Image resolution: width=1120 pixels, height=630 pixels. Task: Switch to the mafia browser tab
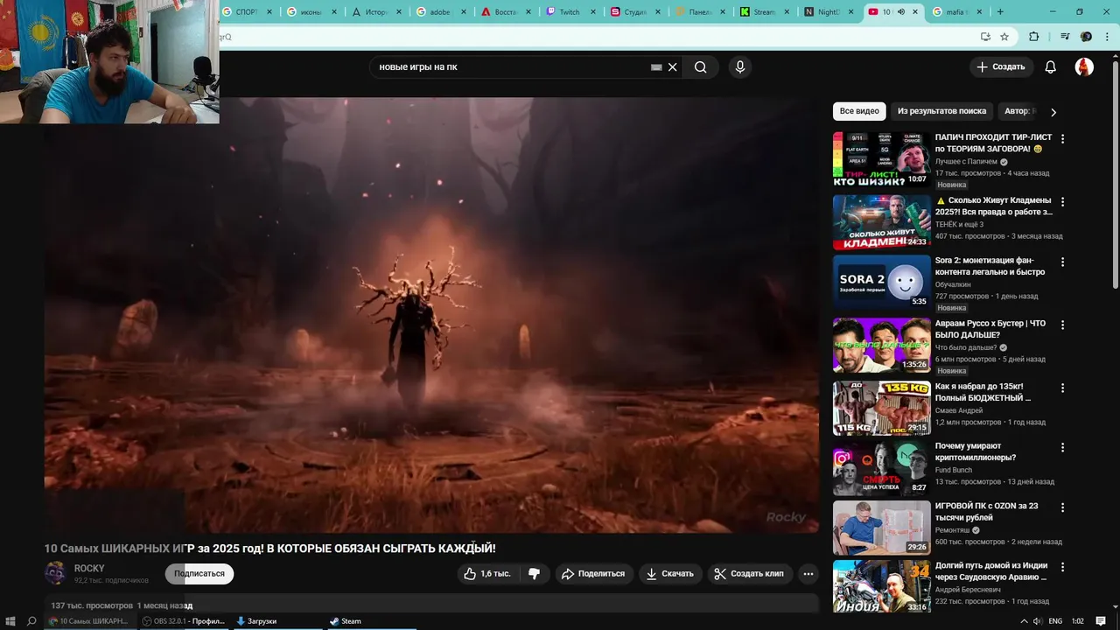pos(955,12)
